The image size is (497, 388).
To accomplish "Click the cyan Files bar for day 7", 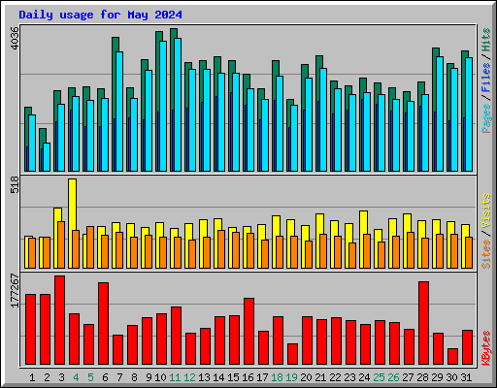I will (x=119, y=112).
